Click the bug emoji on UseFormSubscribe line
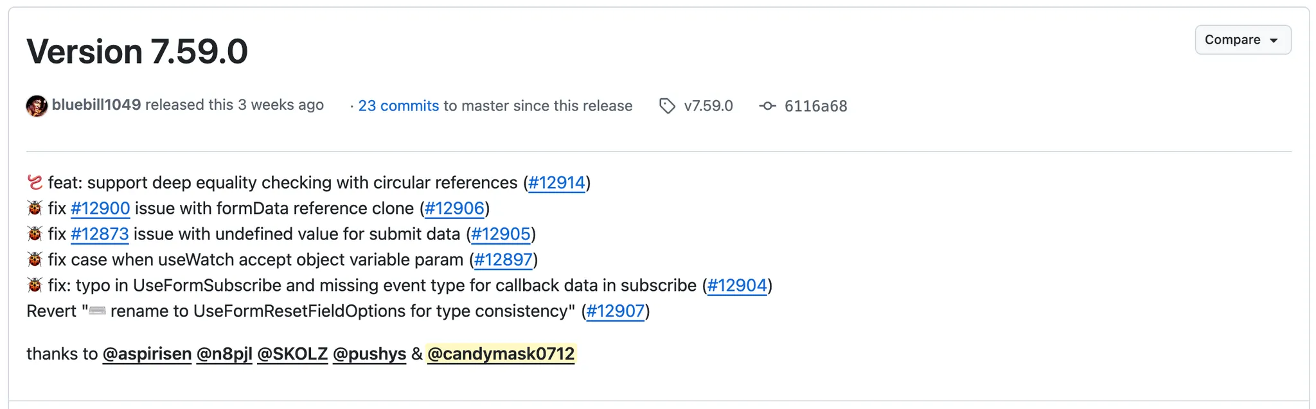 35,285
